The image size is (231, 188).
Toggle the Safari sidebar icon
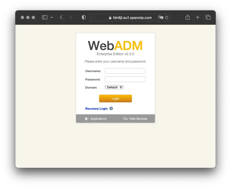point(45,17)
